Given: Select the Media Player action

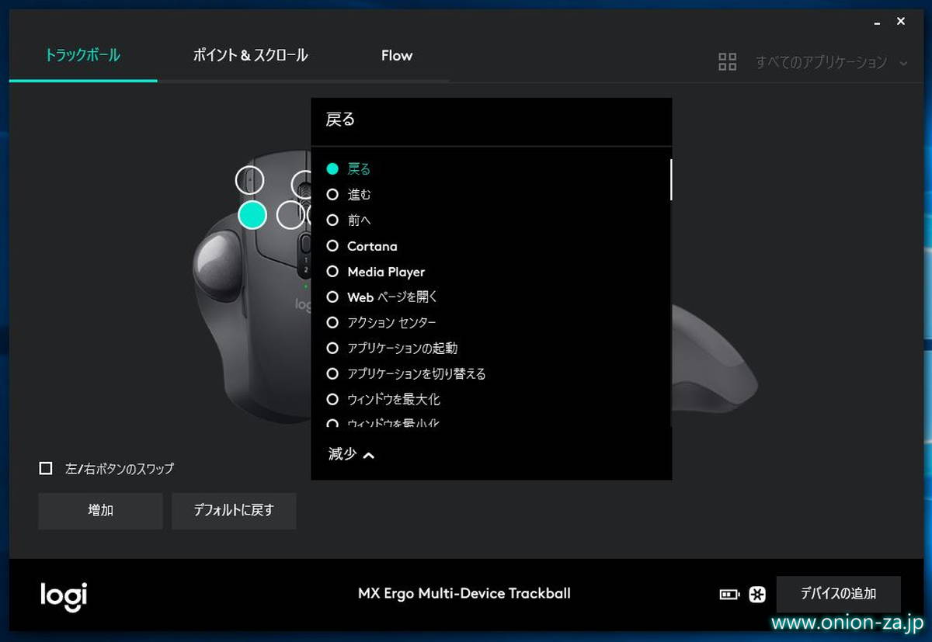Looking at the screenshot, I should 385,272.
